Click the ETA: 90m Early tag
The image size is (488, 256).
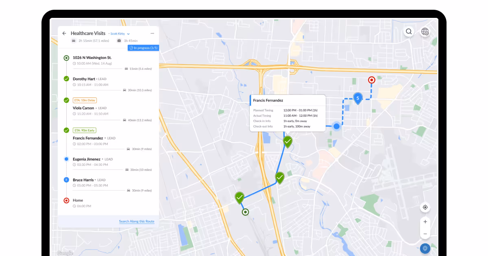pos(84,130)
